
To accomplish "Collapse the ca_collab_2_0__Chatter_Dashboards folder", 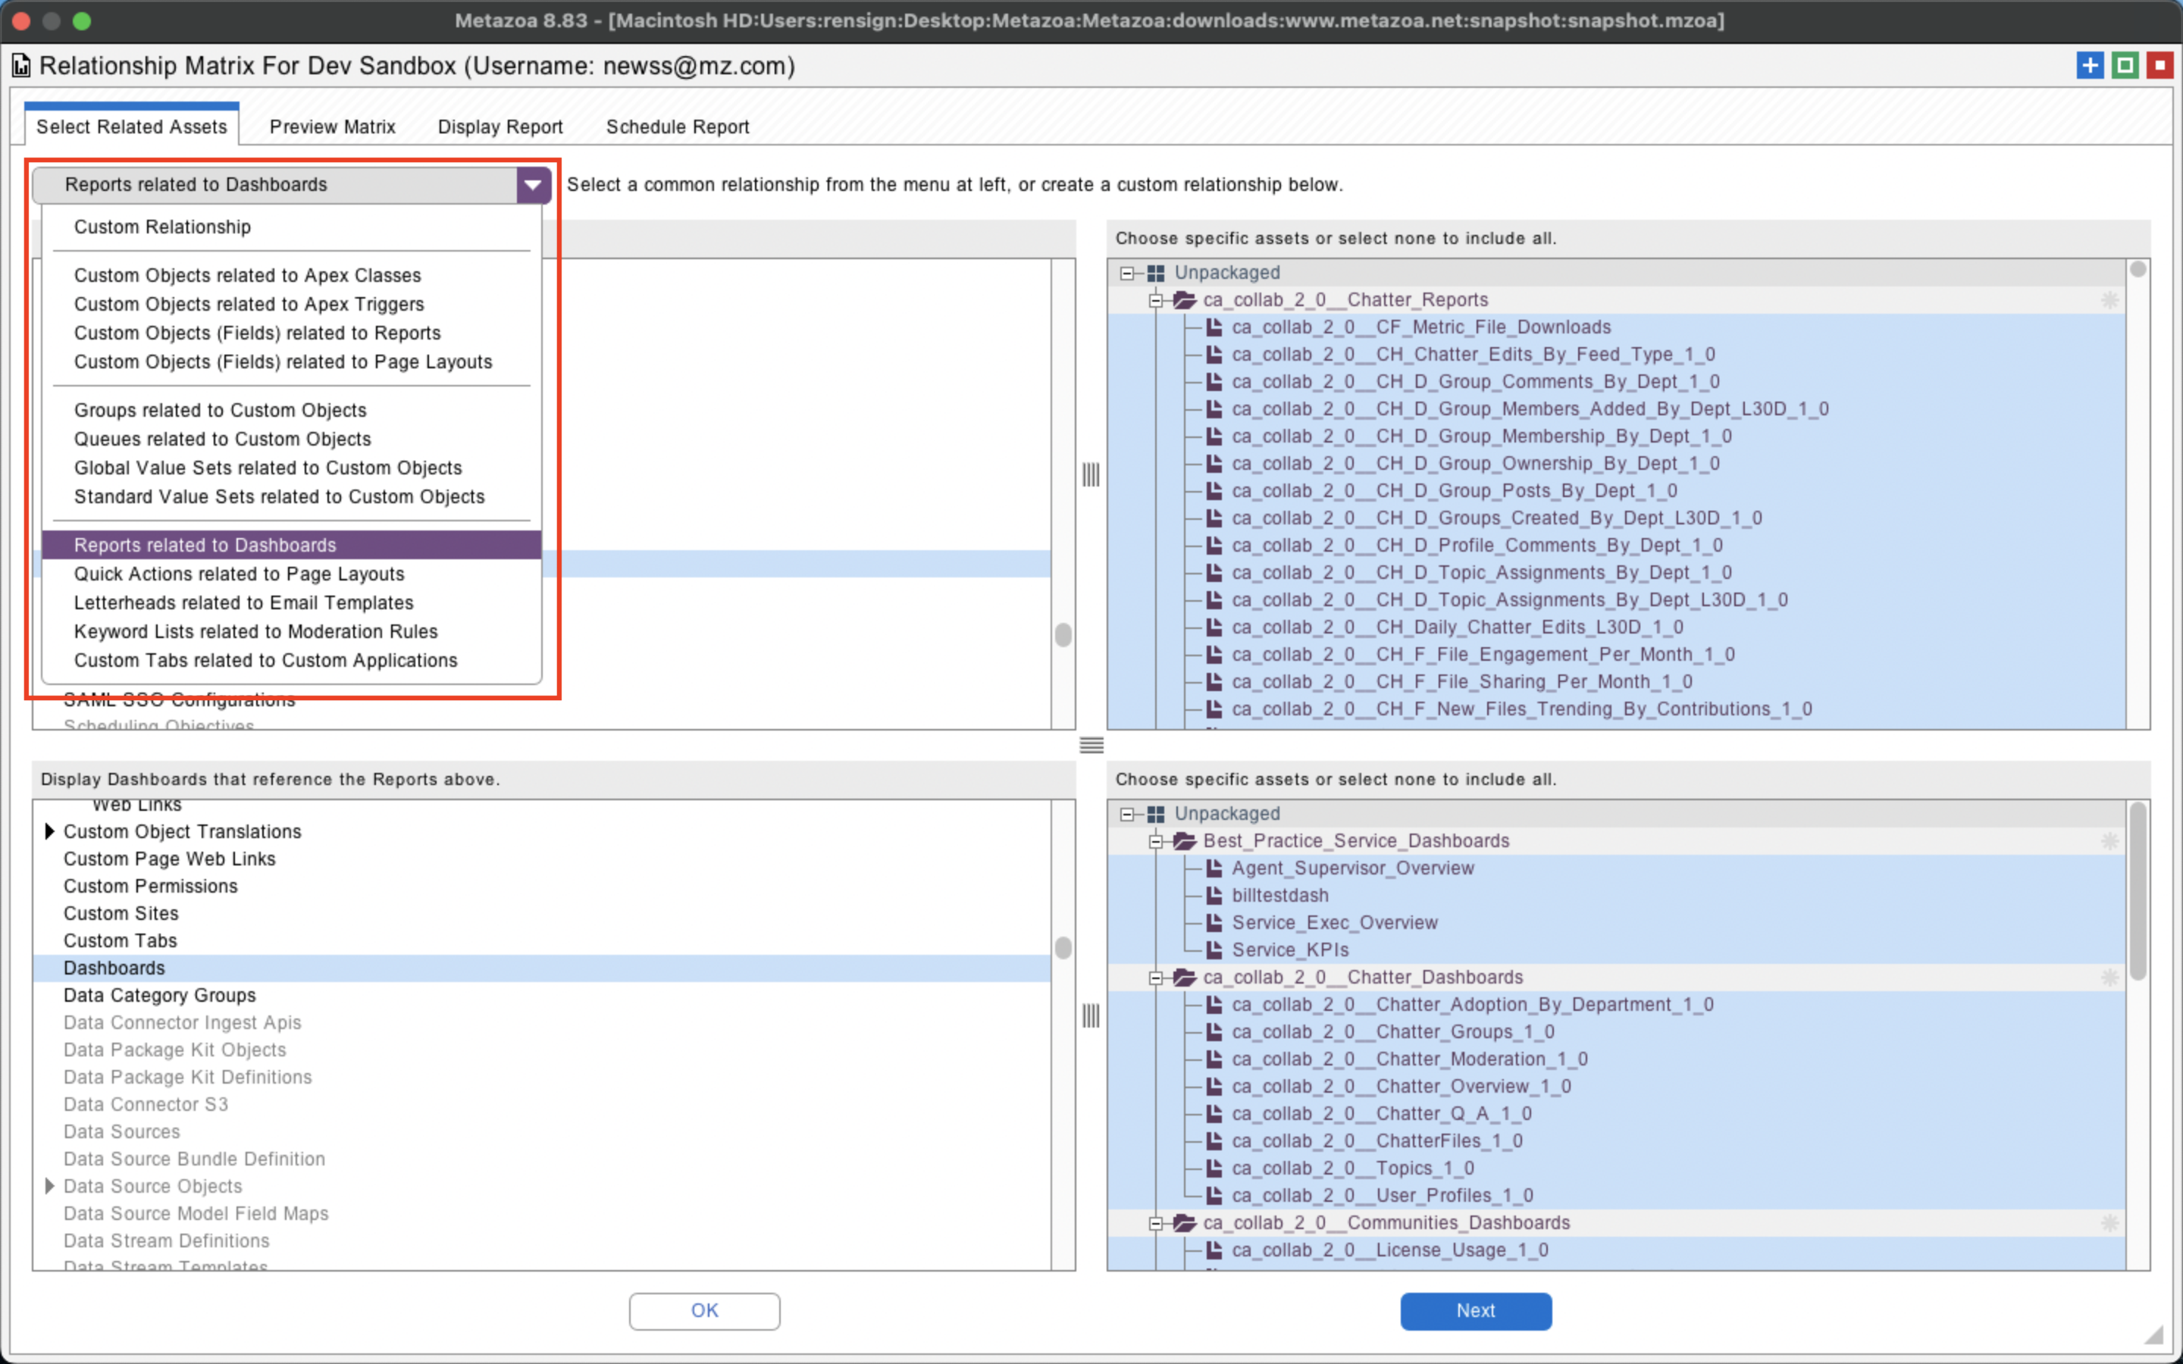I will pos(1155,978).
